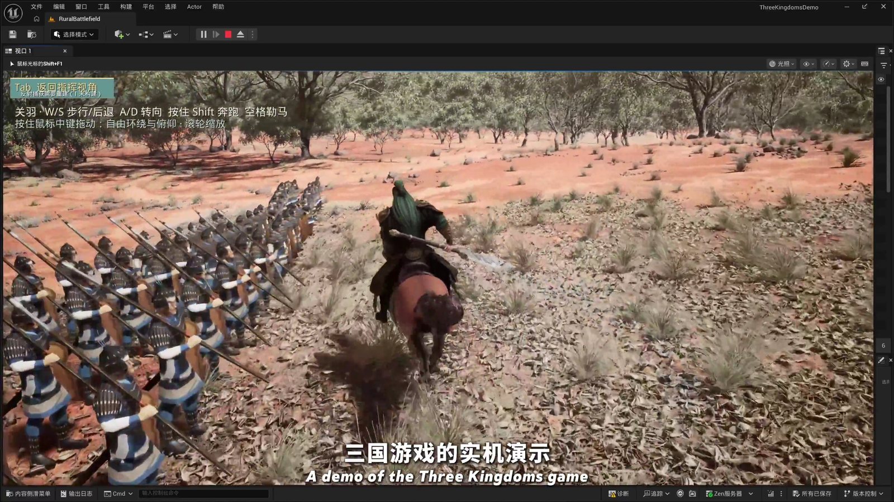This screenshot has height=502, width=894.
Task: Open the viewport settings gear dropdown
Action: [849, 64]
